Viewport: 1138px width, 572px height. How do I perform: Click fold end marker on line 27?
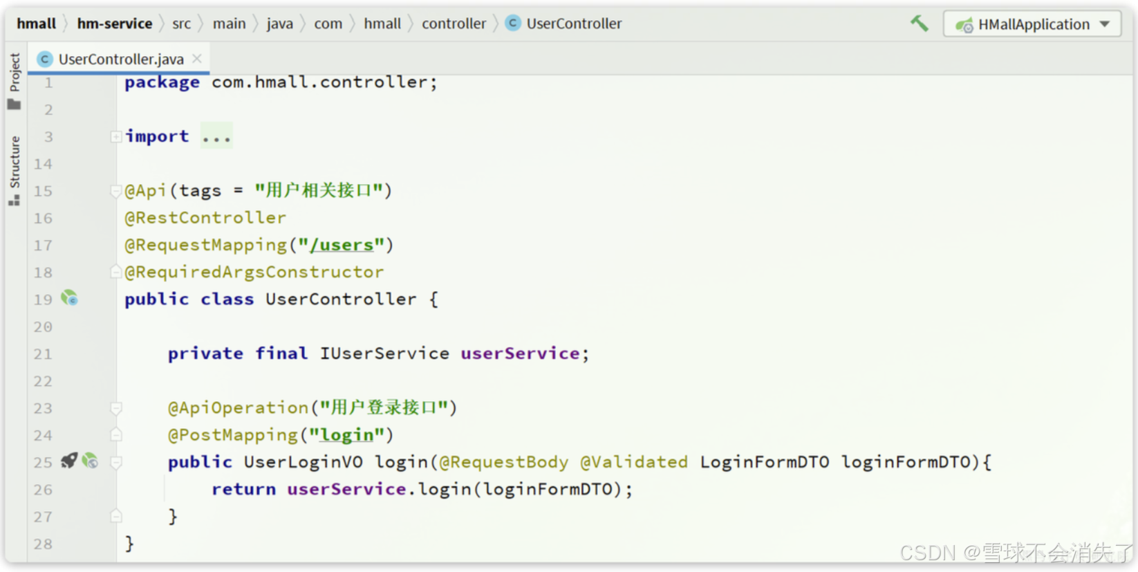coord(116,517)
